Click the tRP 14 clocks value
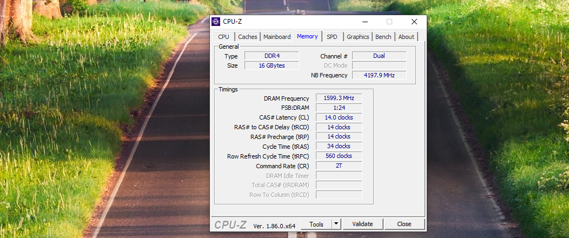Viewport: 569px width, 238px height. pyautogui.click(x=339, y=137)
